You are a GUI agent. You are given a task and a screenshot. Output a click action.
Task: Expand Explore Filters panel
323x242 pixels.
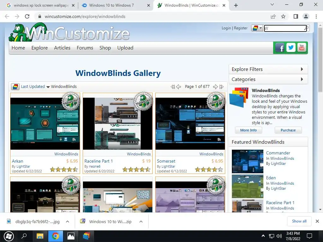click(268, 69)
